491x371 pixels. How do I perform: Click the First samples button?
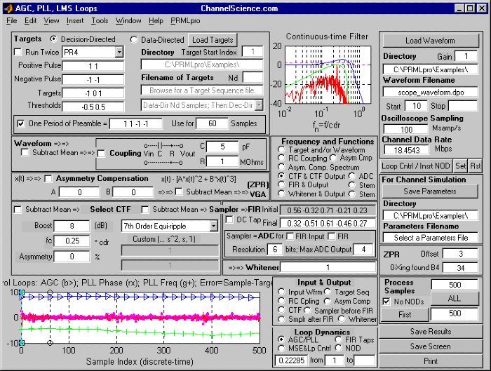click(x=405, y=314)
